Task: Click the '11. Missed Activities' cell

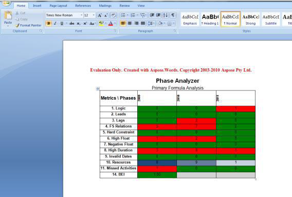Action: [x=118, y=168]
